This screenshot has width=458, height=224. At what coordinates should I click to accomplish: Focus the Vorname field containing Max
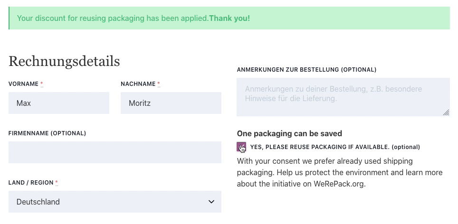59,103
